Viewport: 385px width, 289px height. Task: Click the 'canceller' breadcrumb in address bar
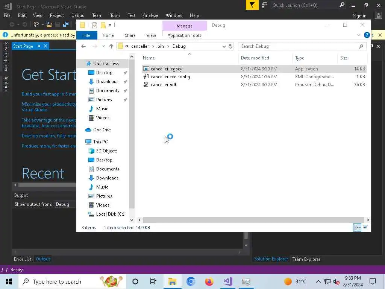tap(140, 46)
